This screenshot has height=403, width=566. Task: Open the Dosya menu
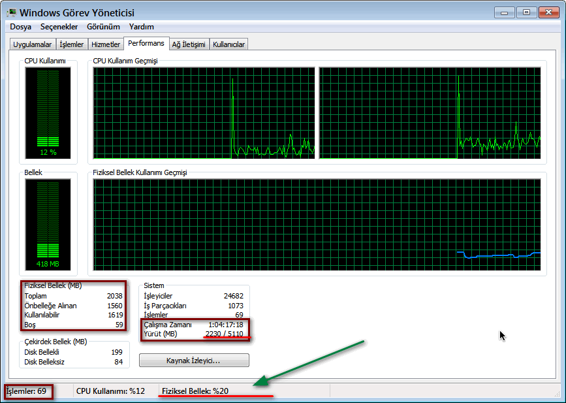21,27
